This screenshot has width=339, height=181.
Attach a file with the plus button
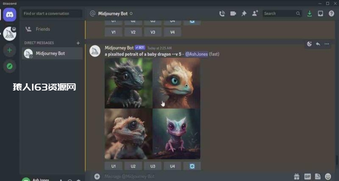[x=97, y=176]
